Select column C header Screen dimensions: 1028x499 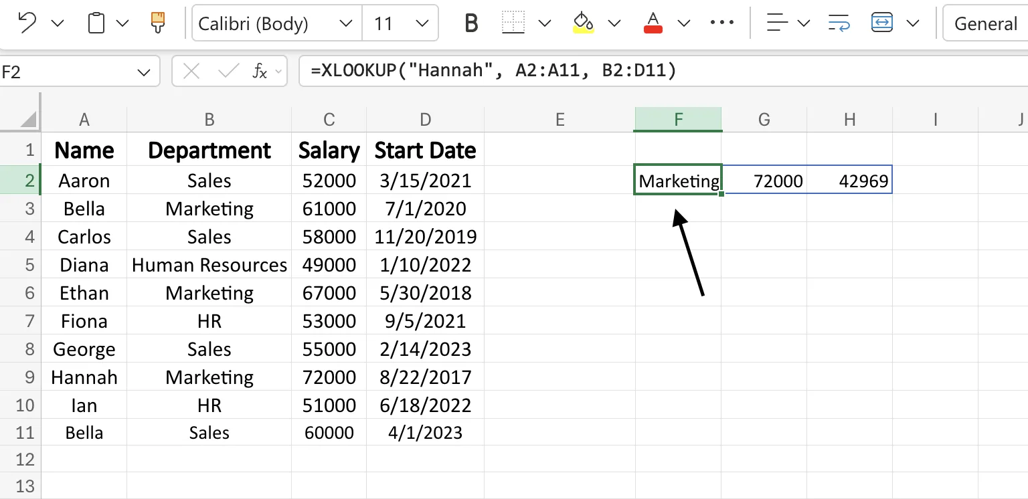tap(329, 120)
